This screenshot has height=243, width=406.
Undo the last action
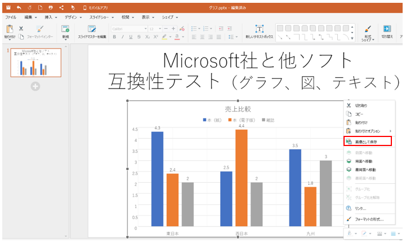(19, 8)
